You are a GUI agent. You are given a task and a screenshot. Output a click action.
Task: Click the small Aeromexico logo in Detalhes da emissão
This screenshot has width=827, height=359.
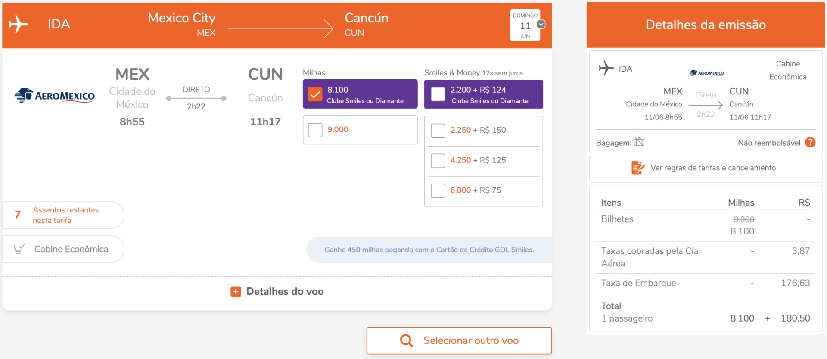tap(706, 73)
